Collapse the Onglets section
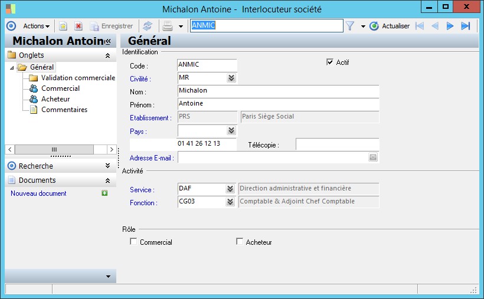 107,55
